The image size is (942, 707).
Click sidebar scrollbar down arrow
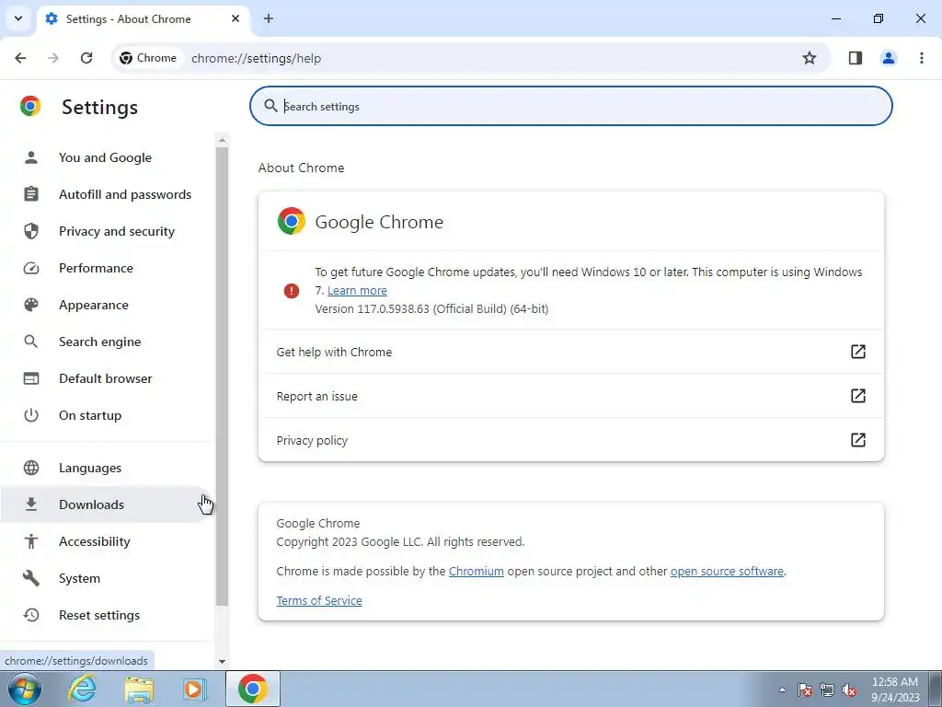(223, 661)
